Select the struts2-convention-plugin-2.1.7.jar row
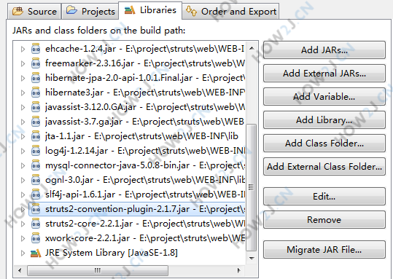This screenshot has width=393, height=279. click(137, 209)
